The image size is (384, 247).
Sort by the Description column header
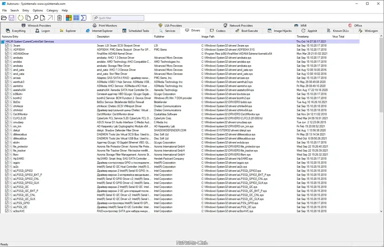124,36
